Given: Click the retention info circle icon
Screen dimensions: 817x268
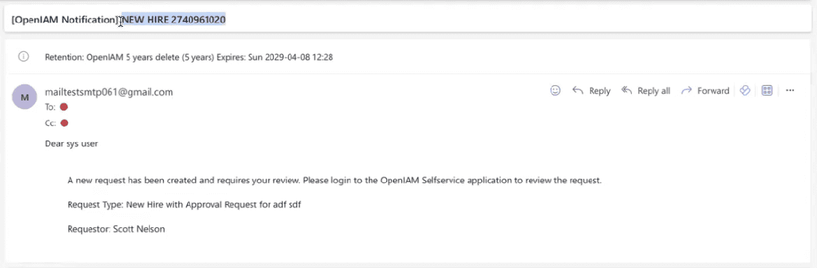Looking at the screenshot, I should tap(23, 57).
